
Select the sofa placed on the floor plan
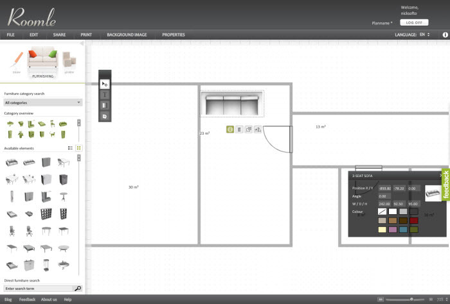(x=232, y=104)
